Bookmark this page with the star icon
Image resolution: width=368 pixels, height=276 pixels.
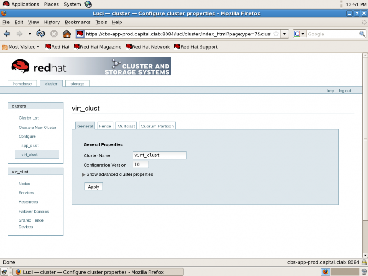276,34
